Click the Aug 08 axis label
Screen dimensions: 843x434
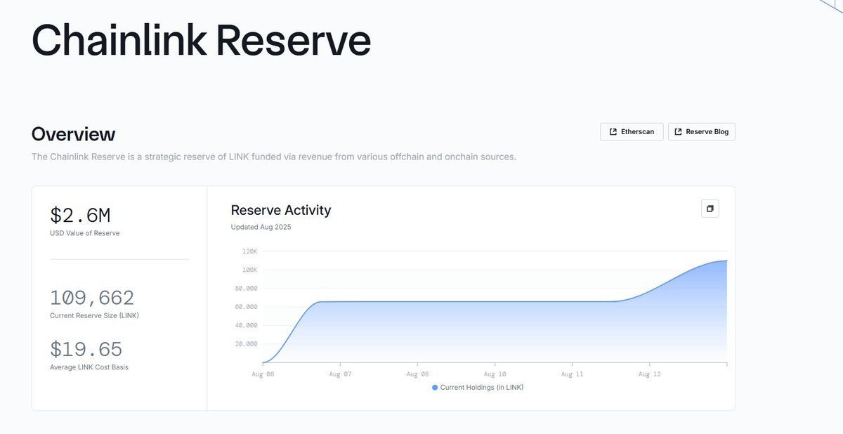417,374
